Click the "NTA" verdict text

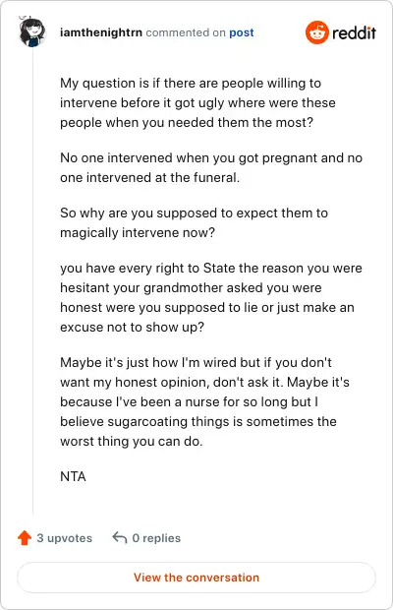coord(73,476)
